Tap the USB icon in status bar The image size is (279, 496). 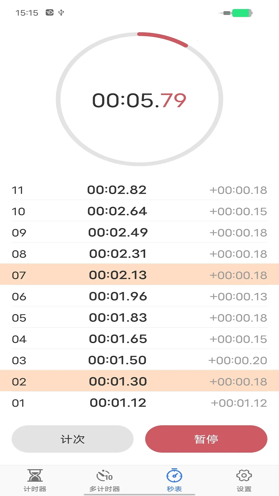coord(61,12)
